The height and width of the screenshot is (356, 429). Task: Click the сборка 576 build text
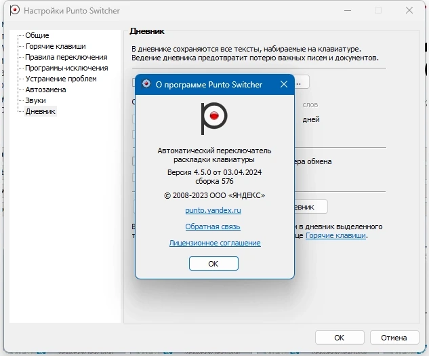pos(214,181)
